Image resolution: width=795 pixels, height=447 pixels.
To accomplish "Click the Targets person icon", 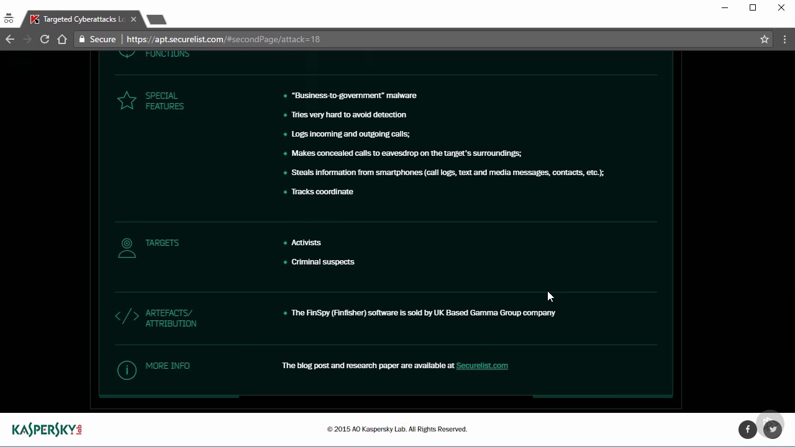I will point(127,248).
